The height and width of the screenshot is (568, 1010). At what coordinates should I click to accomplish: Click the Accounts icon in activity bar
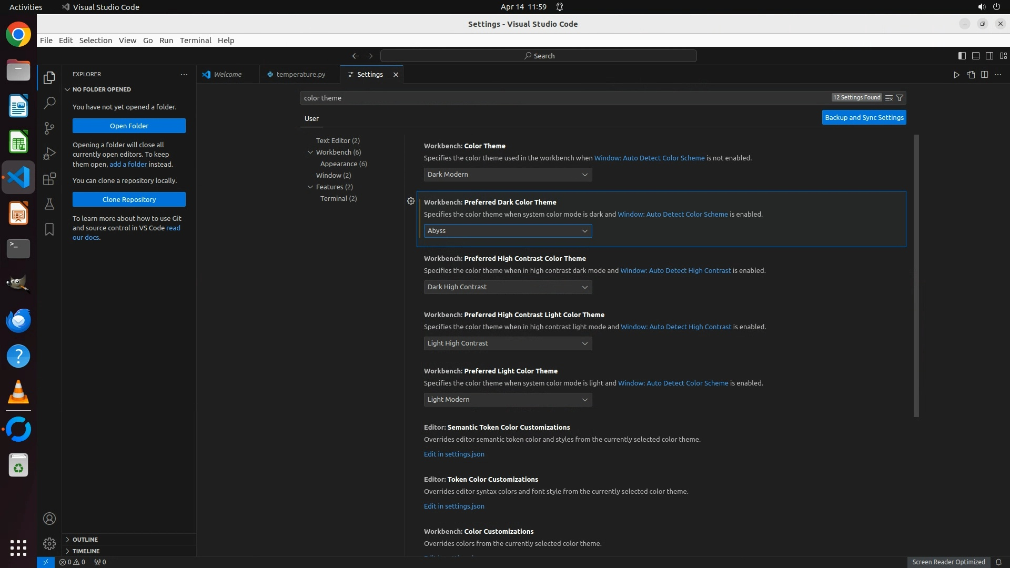[x=49, y=519]
